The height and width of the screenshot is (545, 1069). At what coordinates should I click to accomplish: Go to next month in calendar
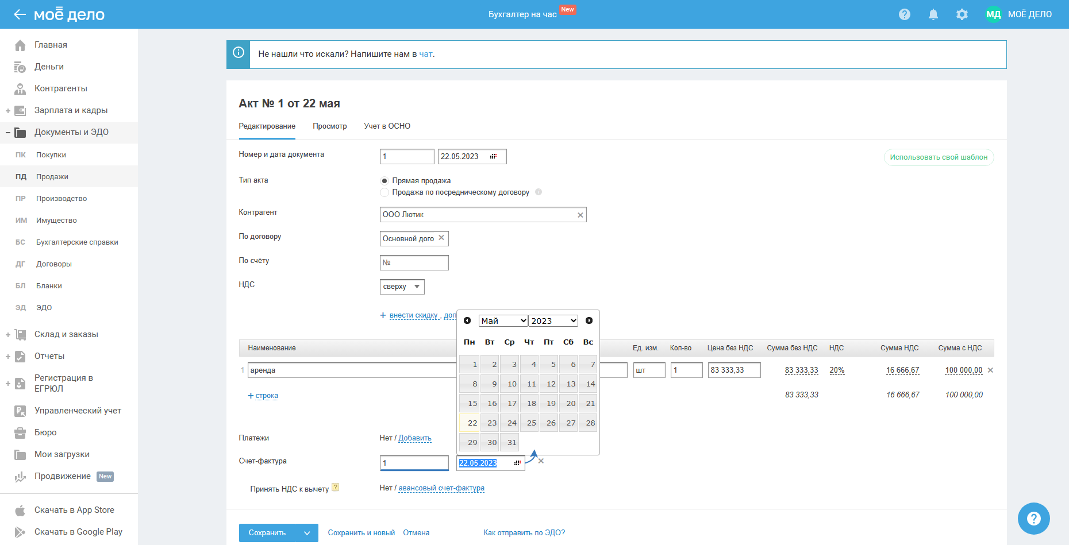coord(589,320)
